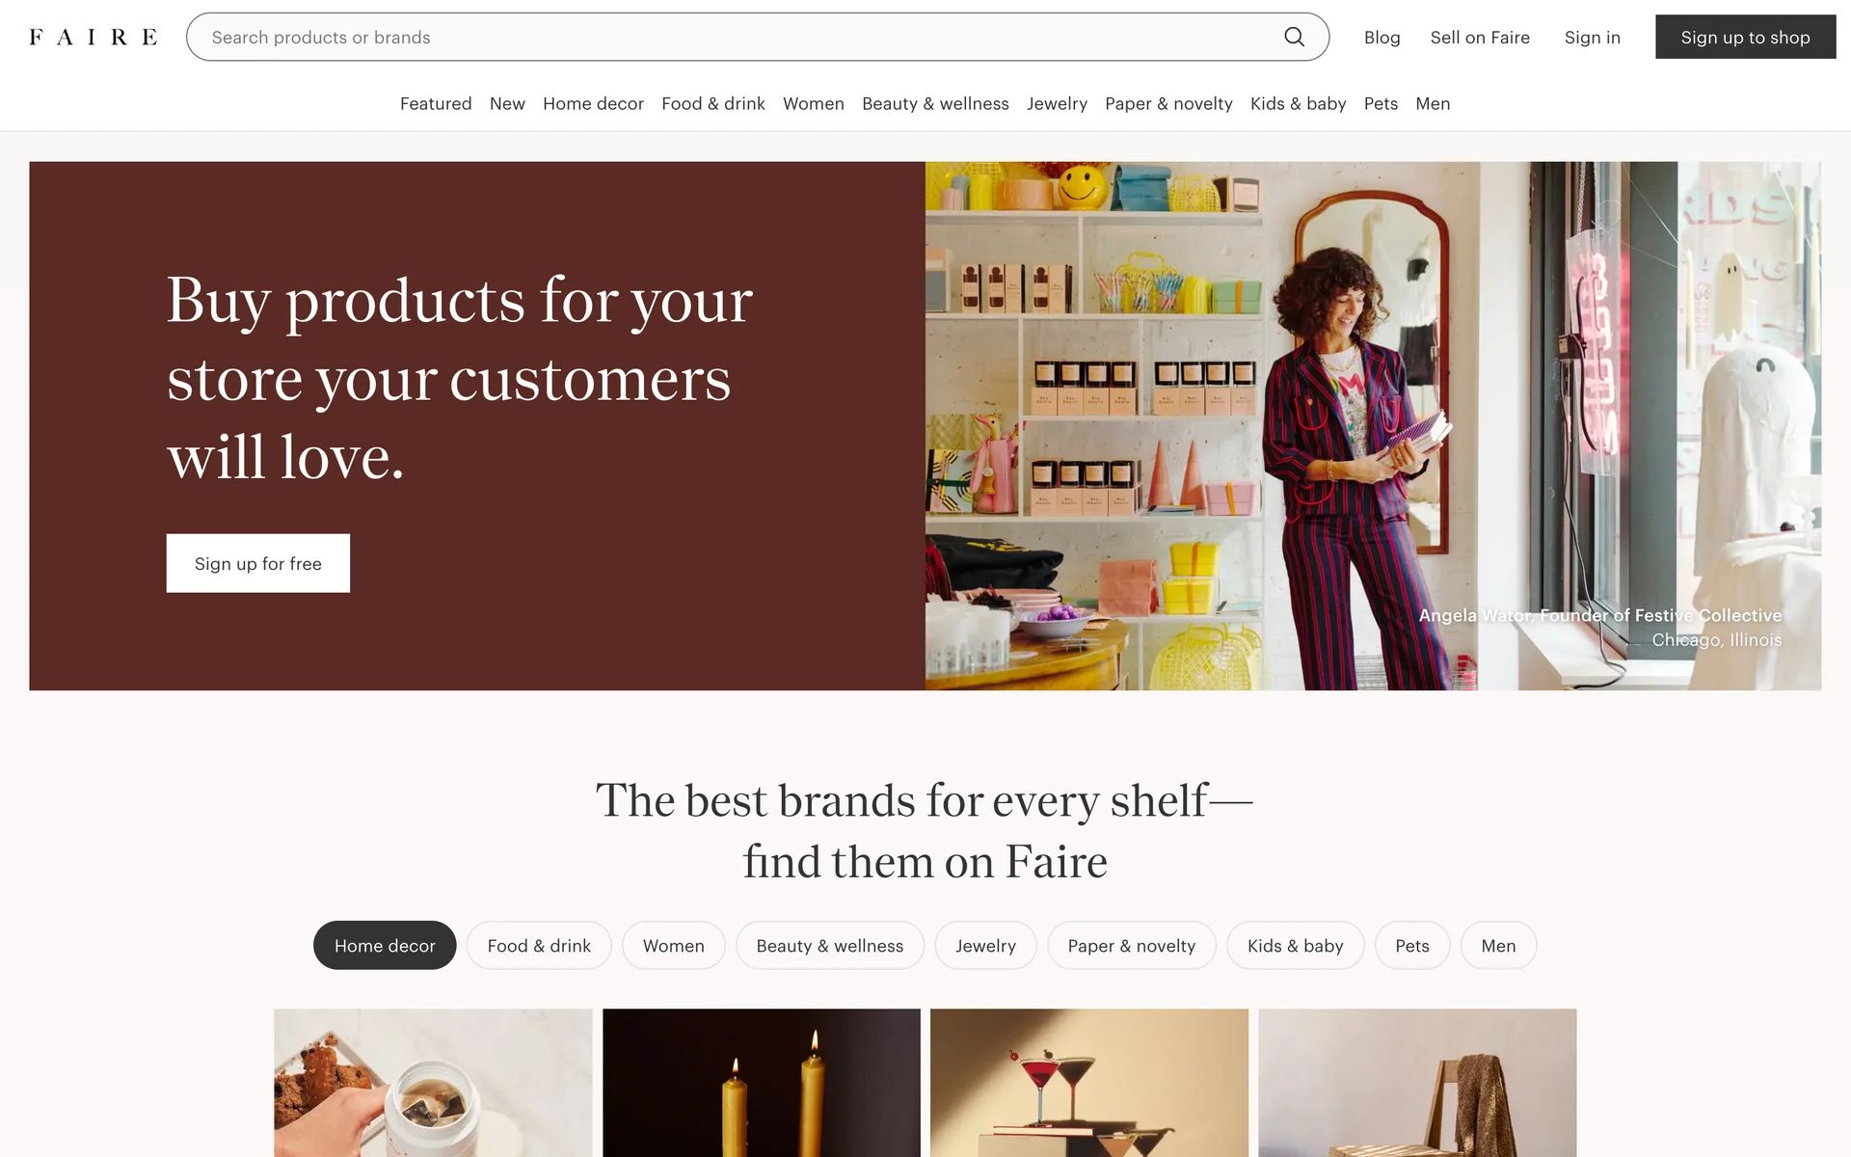This screenshot has height=1157, width=1851.
Task: Open the beeswax candles product thumbnail
Action: pos(762,1083)
